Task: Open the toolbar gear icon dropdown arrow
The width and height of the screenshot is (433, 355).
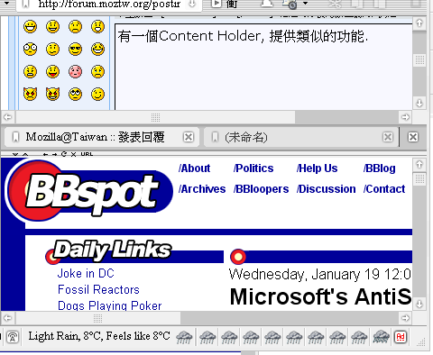Action: pos(305,4)
